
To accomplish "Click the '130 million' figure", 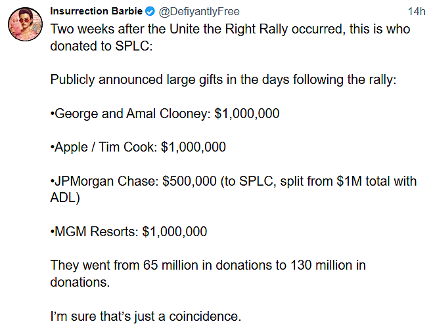I will pos(321,265).
